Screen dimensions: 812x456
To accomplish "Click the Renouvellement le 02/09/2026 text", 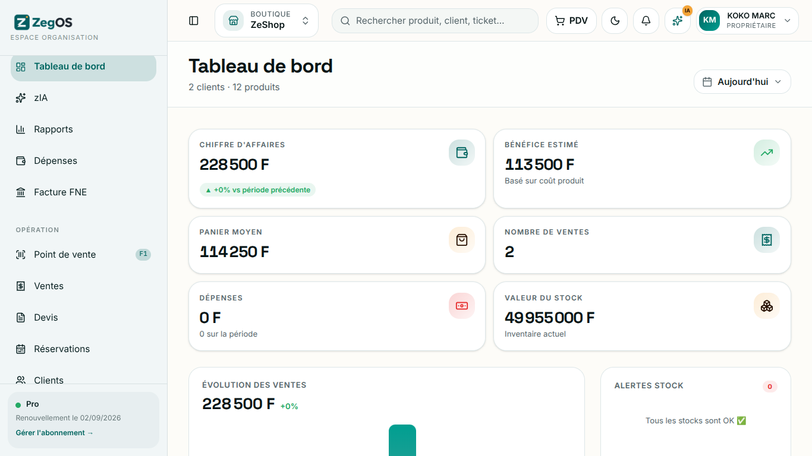I will tap(68, 418).
